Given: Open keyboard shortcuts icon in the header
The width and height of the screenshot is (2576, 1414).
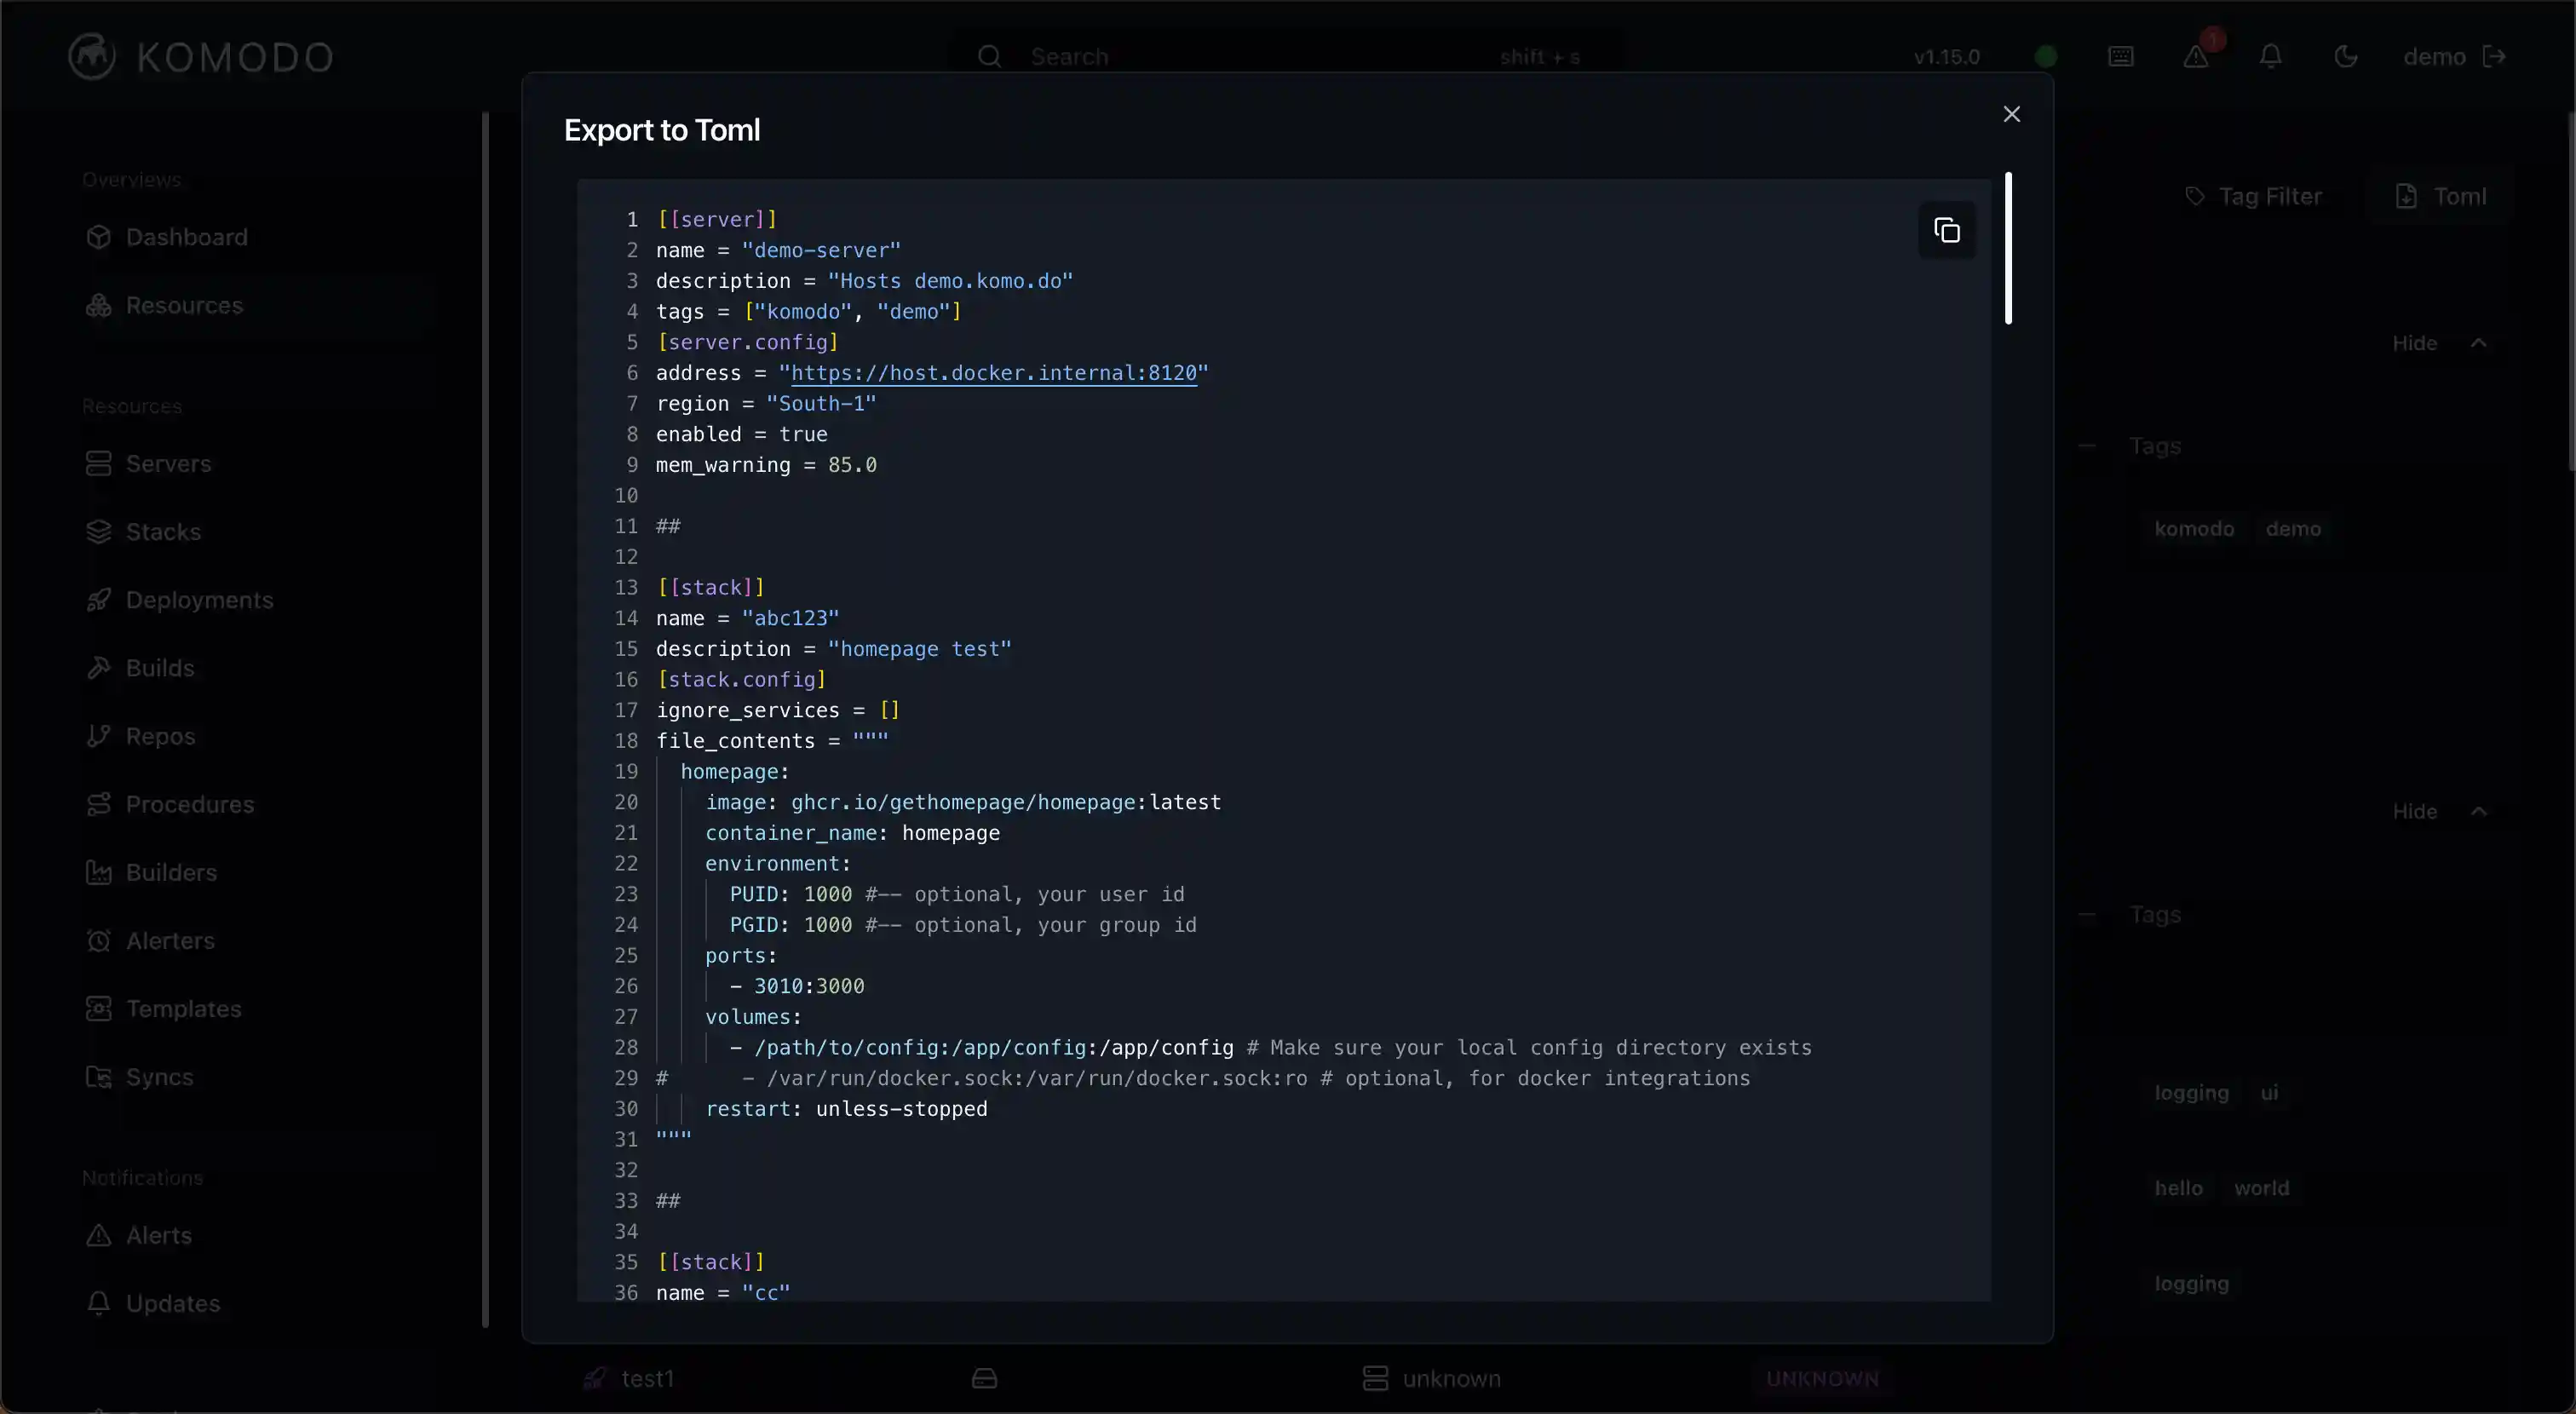Looking at the screenshot, I should (2120, 57).
